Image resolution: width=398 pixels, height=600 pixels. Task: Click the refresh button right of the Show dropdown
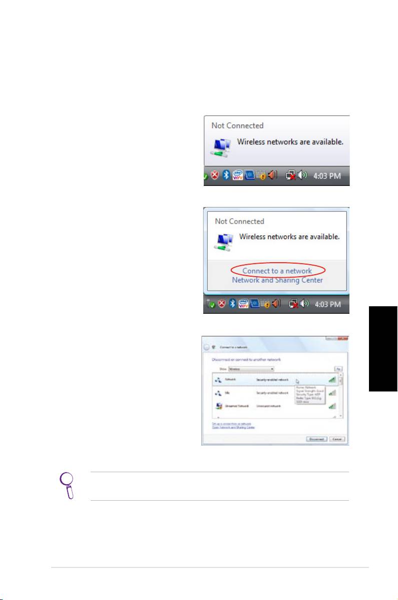338,368
